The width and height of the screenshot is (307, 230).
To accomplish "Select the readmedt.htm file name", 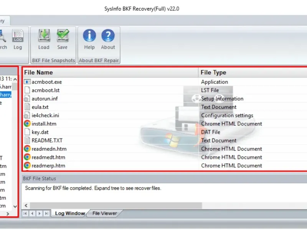I will pos(48,157).
